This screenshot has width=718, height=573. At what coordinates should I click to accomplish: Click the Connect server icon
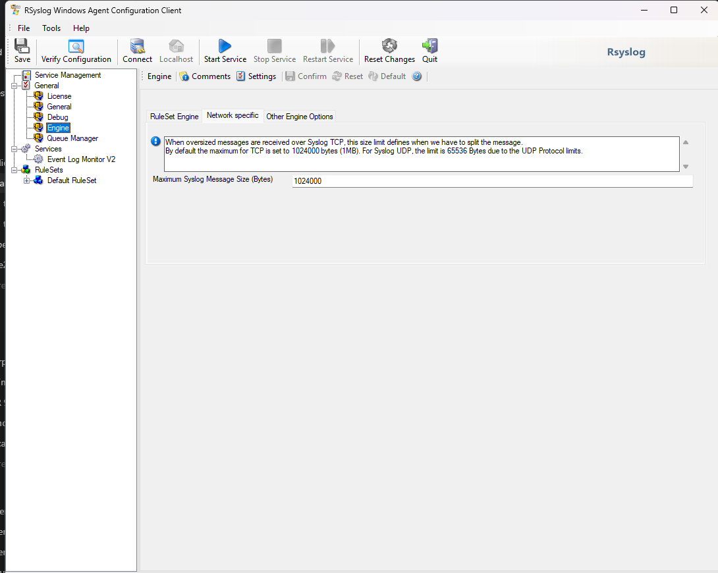tap(137, 45)
